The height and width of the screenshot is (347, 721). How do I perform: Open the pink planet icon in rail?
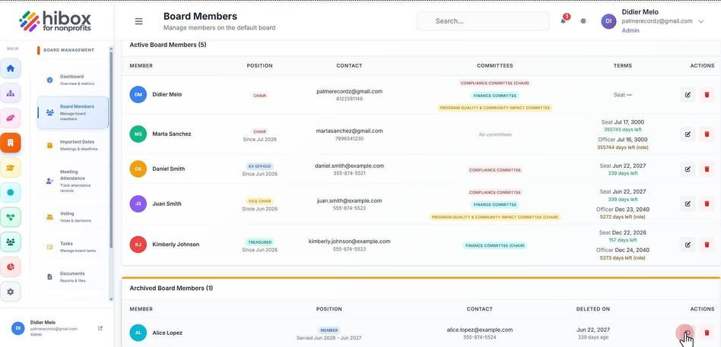pos(11,118)
